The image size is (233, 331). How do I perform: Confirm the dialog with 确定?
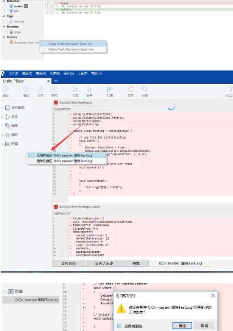click(x=182, y=326)
